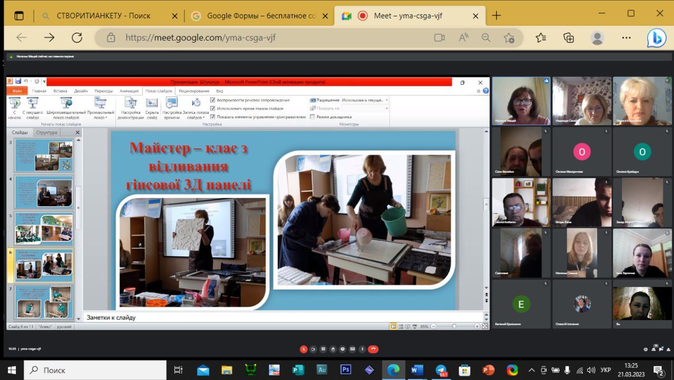Click the 'С начала' slideshow start icon
The image size is (674, 380).
[15, 108]
